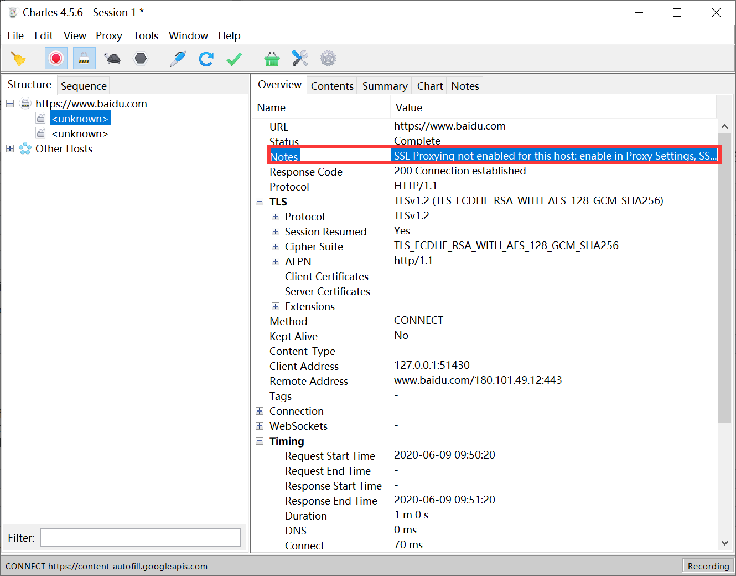Expand the Extensions row
Image resolution: width=736 pixels, height=576 pixels.
point(276,306)
